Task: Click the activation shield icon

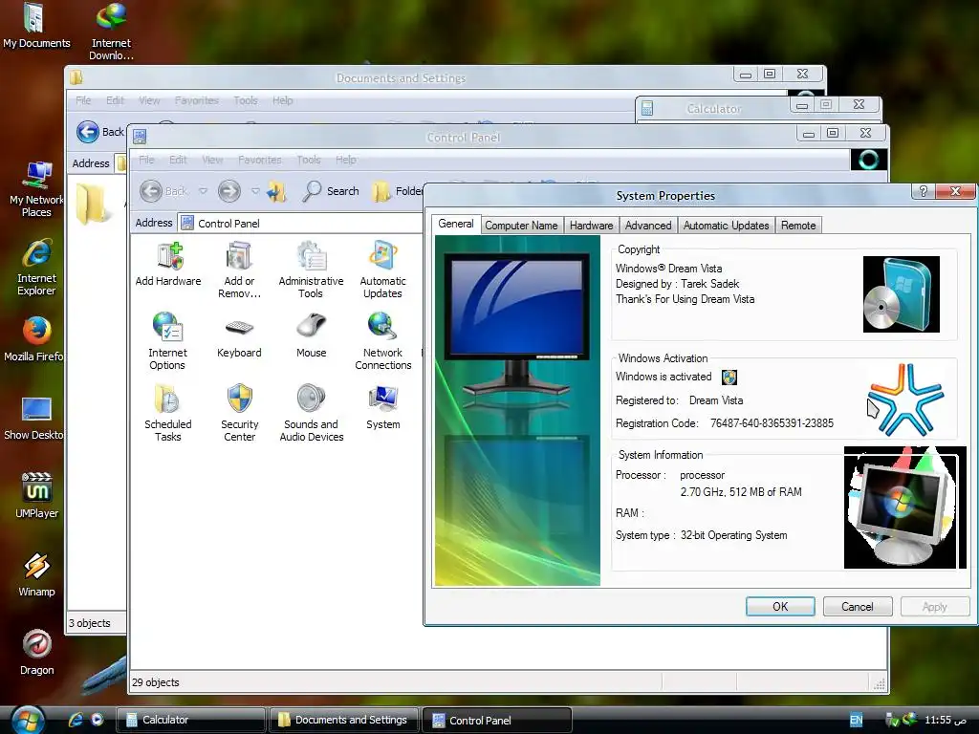Action: 729,377
